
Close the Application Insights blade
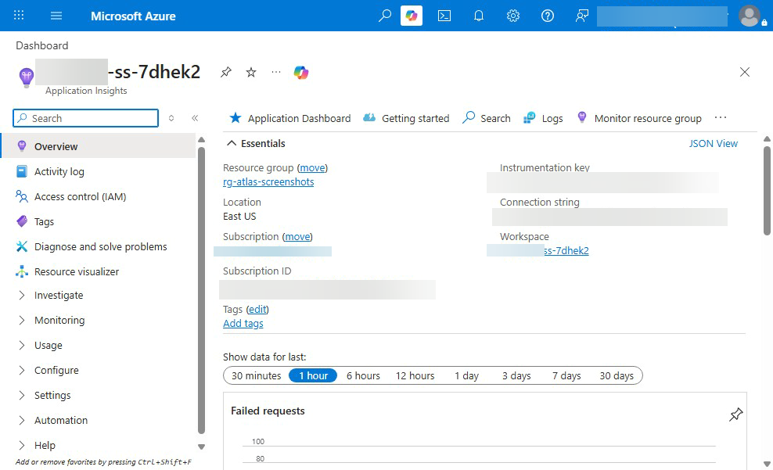[744, 72]
